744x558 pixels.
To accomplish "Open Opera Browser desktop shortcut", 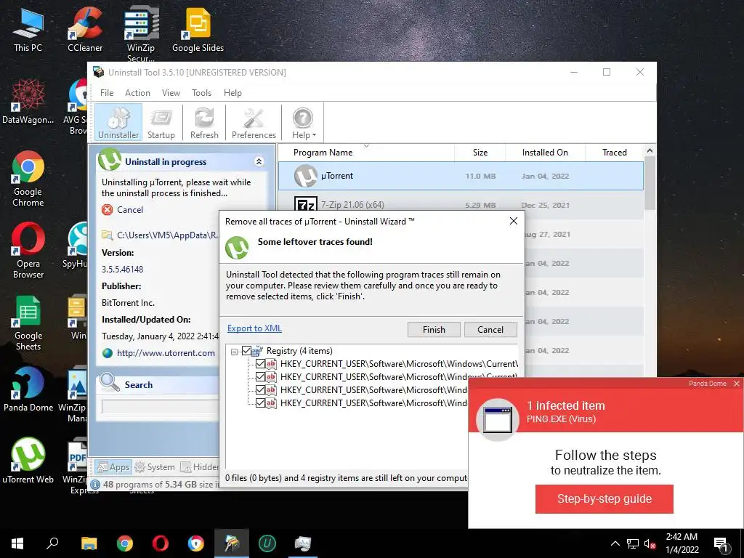I will pos(28,251).
